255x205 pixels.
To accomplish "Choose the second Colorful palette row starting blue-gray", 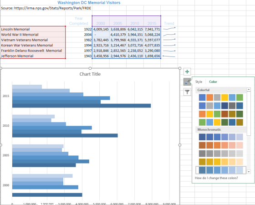I will tap(221, 106).
